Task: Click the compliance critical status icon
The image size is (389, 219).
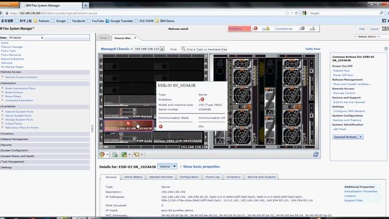Action: 303,29
